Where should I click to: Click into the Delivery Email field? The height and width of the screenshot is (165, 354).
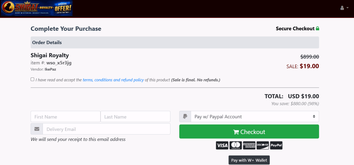coord(107,129)
